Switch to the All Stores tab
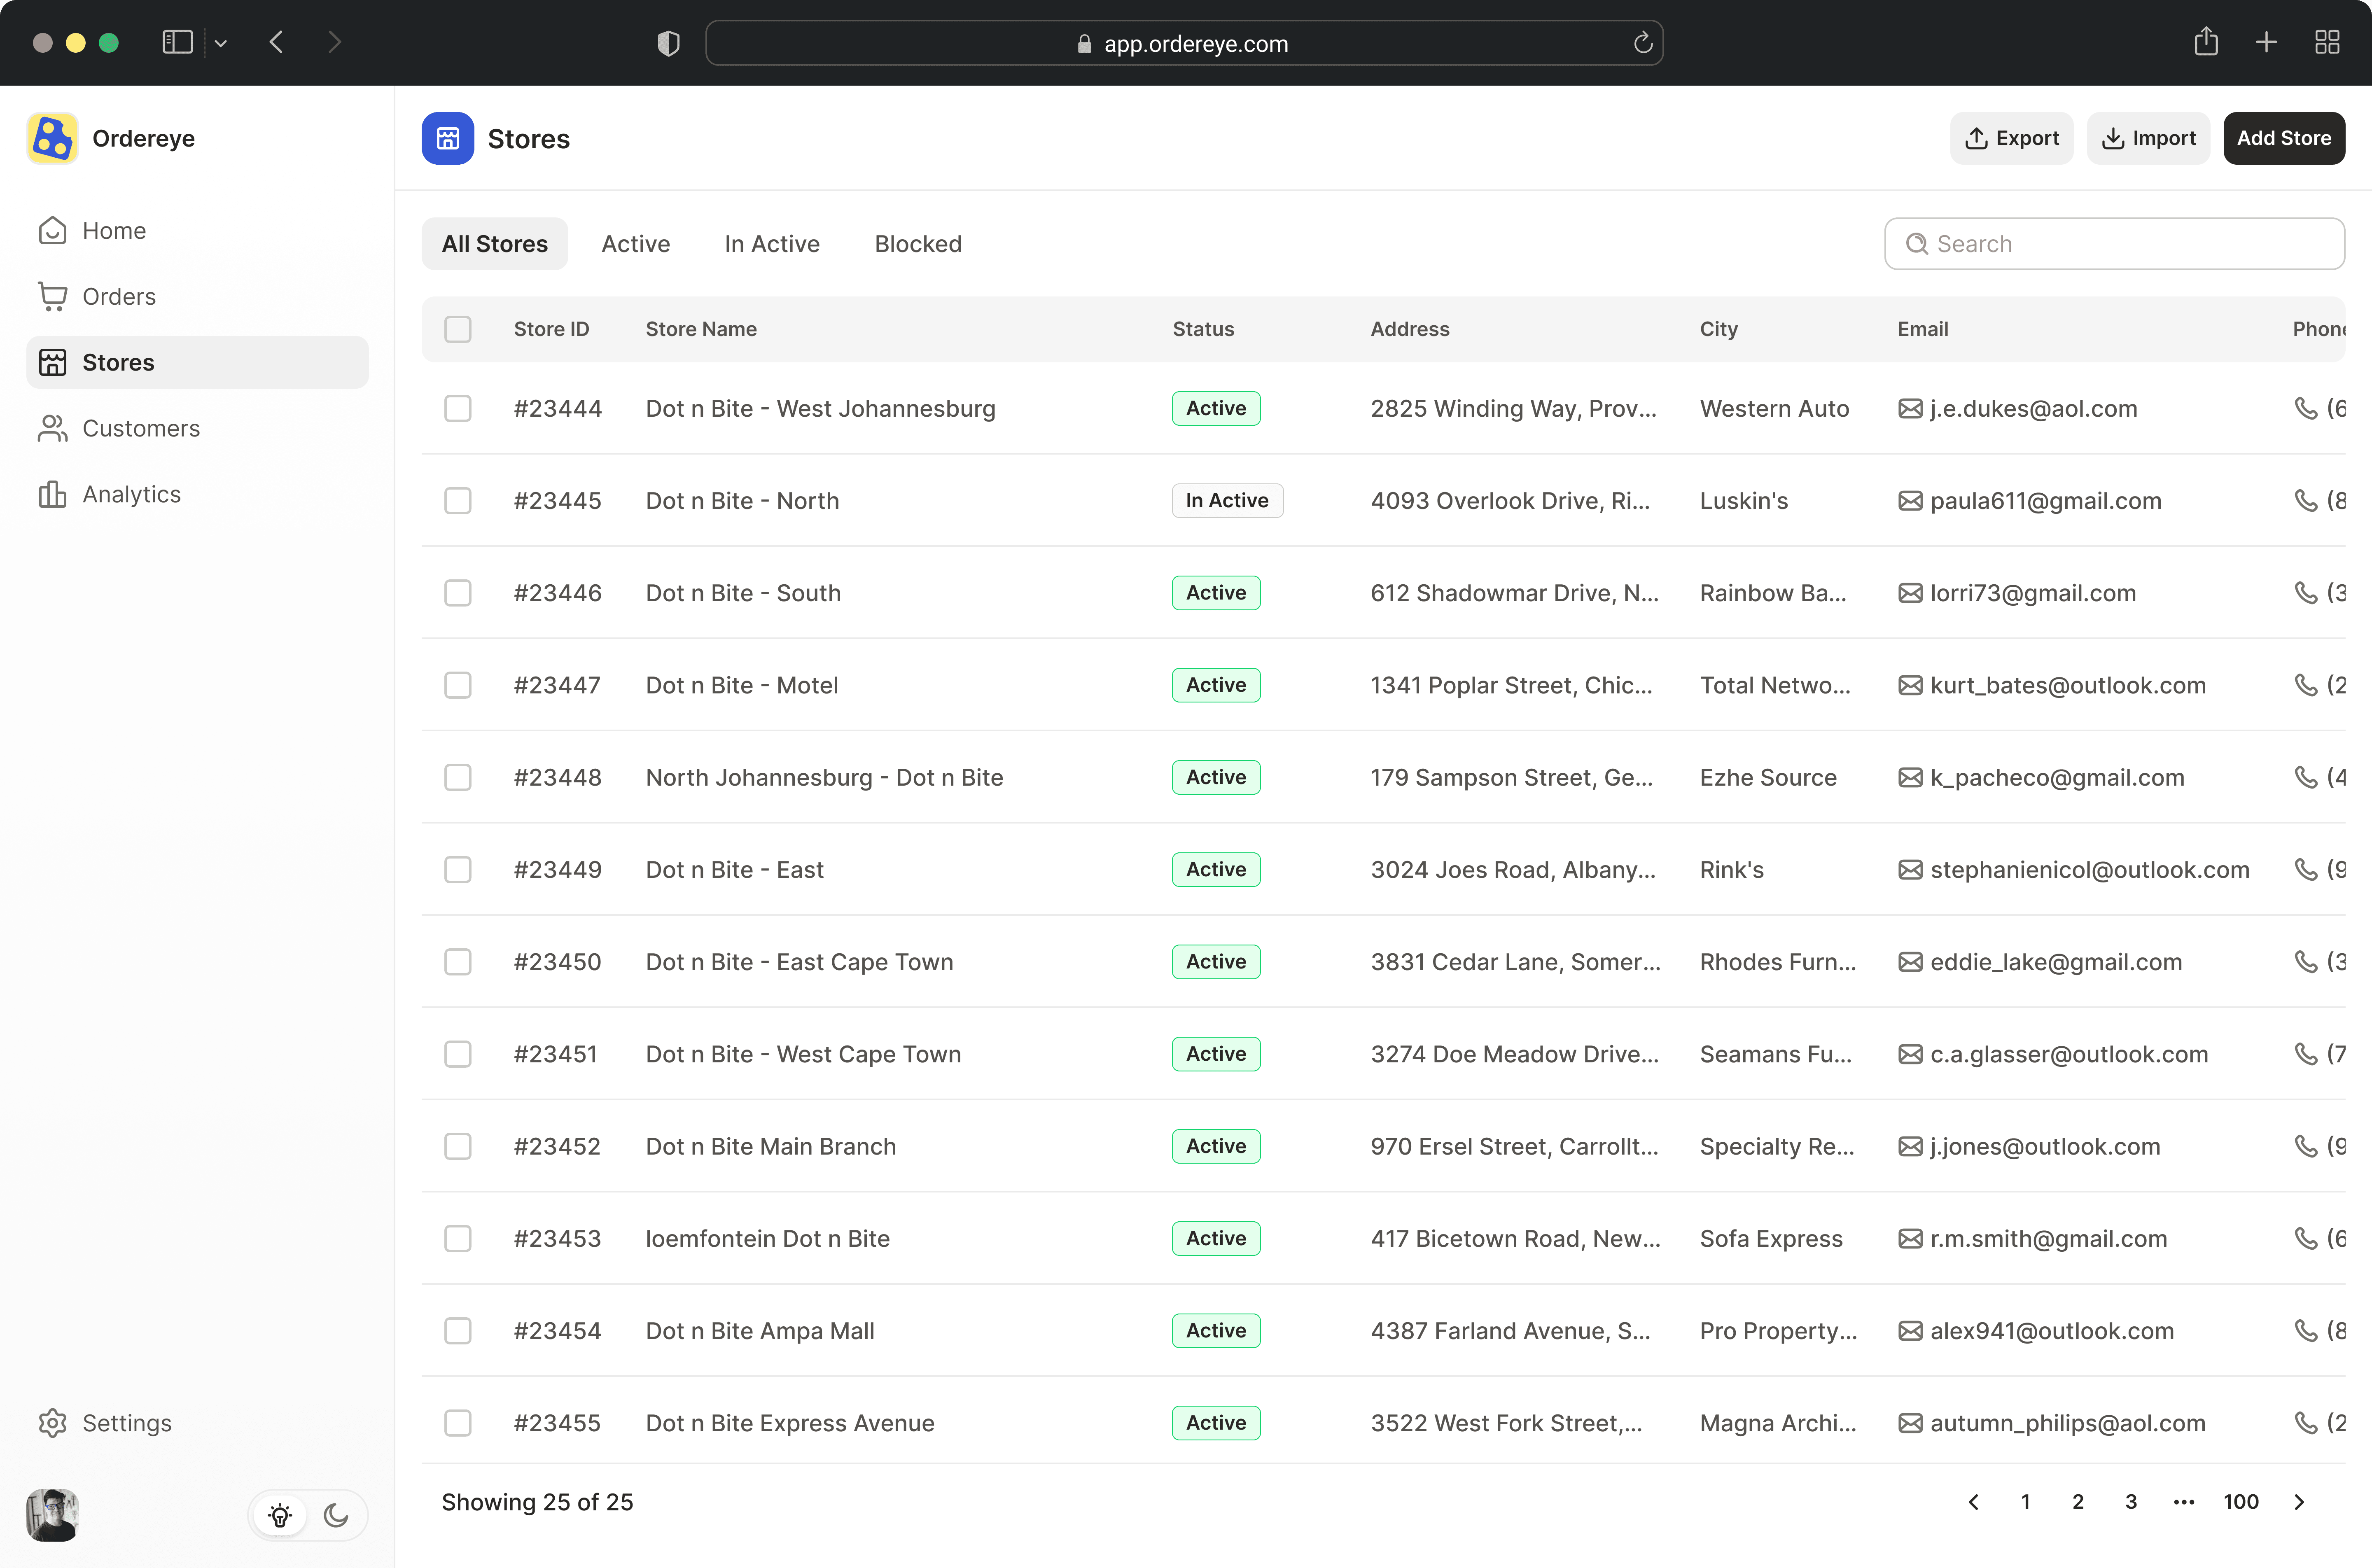The image size is (2372, 1568). (x=495, y=244)
